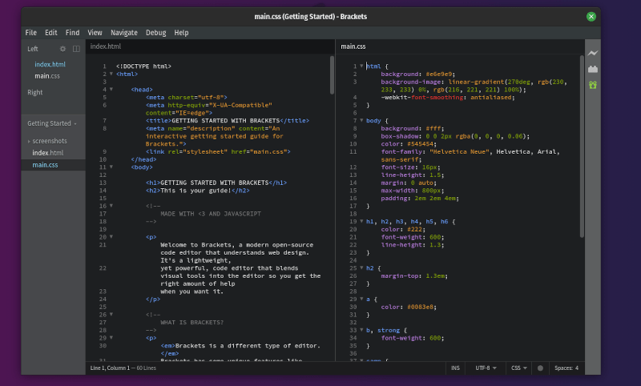The height and width of the screenshot is (386, 641).
Task: Select index.html in the Left working set
Action: (50, 64)
